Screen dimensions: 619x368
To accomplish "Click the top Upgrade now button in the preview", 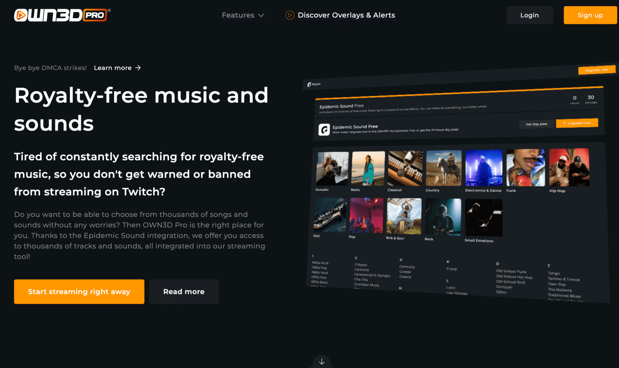I will click(x=597, y=70).
